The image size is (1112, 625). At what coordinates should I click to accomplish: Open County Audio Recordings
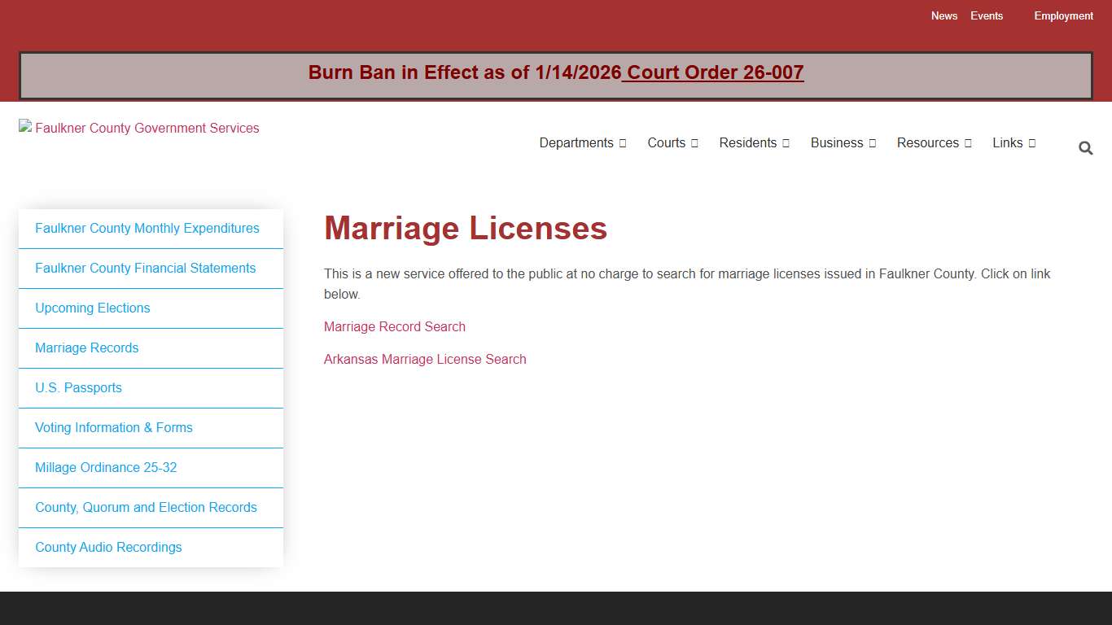pyautogui.click(x=108, y=547)
